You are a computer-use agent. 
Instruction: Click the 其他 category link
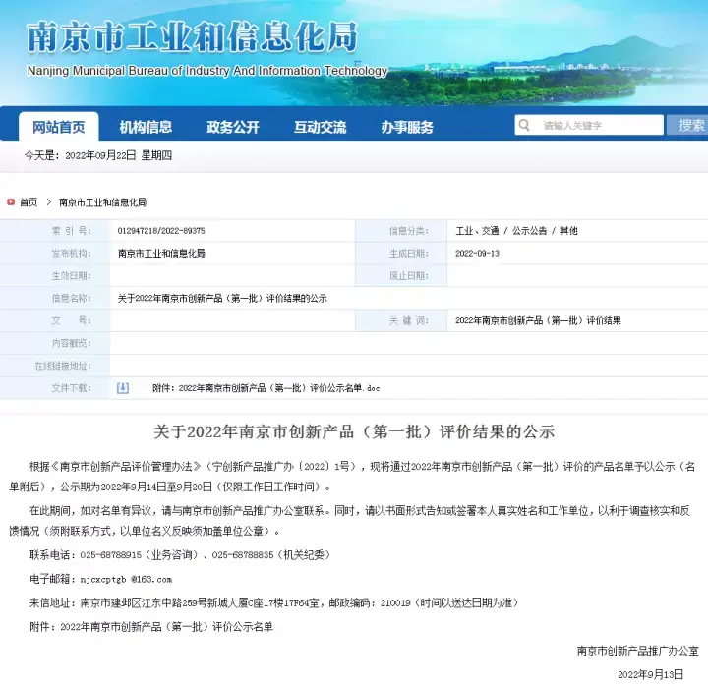(x=569, y=231)
